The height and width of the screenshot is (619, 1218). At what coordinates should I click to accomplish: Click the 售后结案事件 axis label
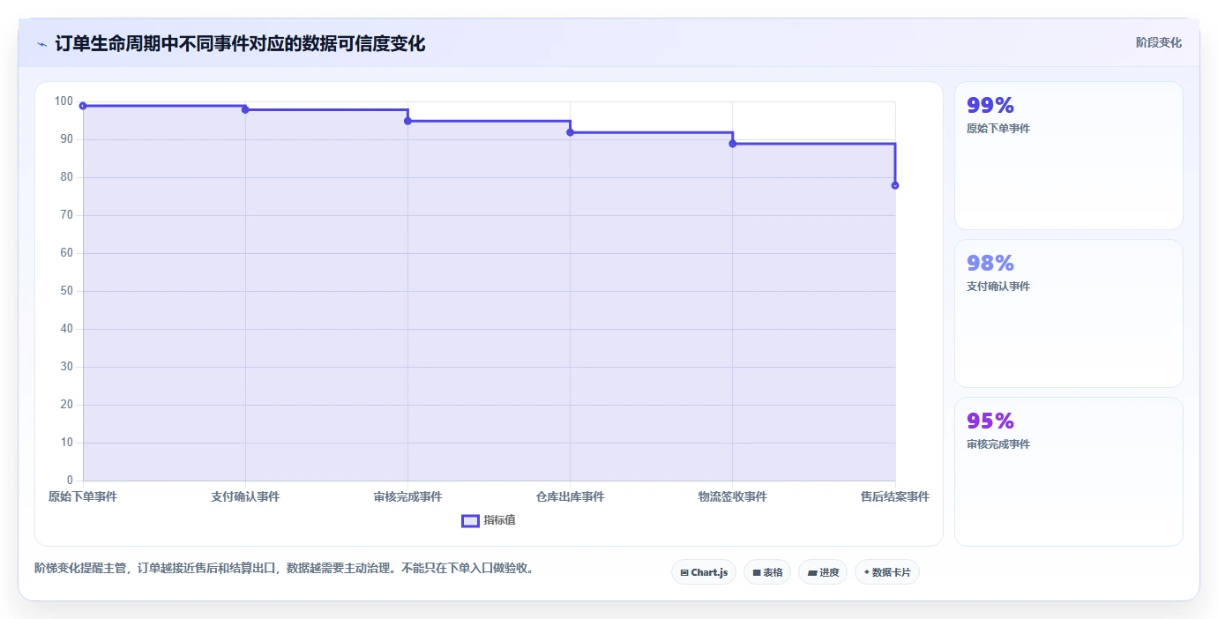[895, 496]
